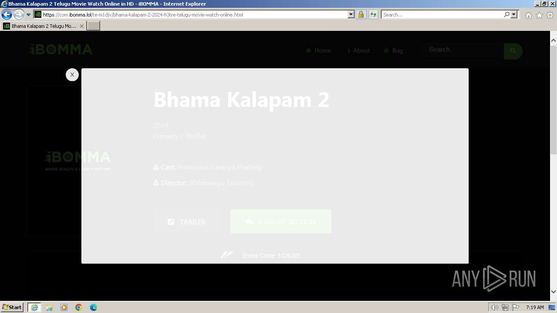
Task: Click page scrollbar down arrow
Action: [554, 291]
